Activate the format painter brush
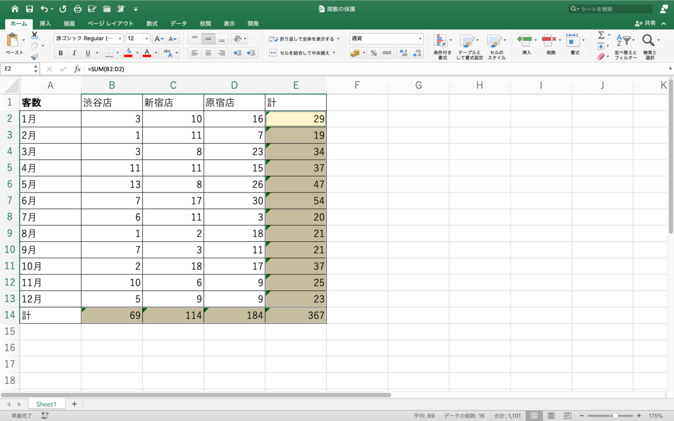This screenshot has width=674, height=421. [35, 57]
